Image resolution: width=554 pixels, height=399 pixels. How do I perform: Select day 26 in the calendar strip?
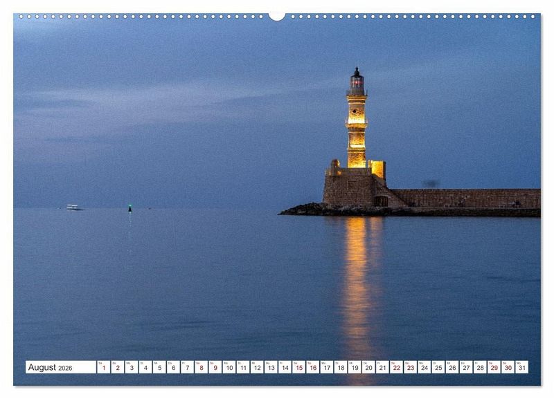[x=453, y=367]
